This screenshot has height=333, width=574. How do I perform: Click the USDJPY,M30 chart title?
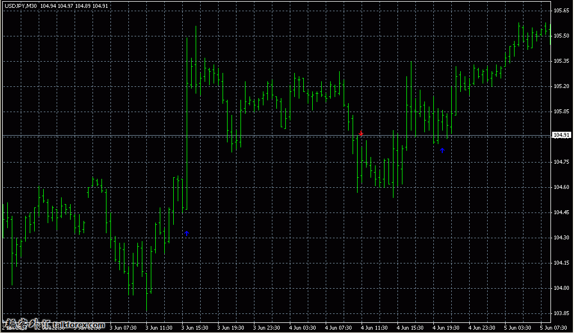[21, 6]
